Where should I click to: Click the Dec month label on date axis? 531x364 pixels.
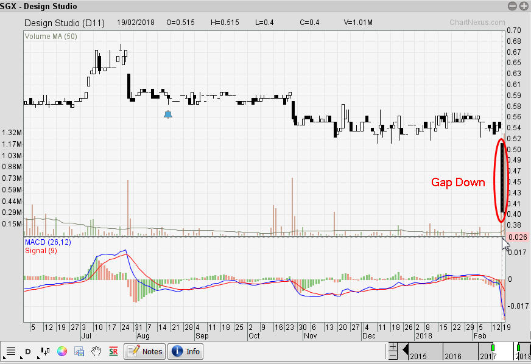[369, 335]
